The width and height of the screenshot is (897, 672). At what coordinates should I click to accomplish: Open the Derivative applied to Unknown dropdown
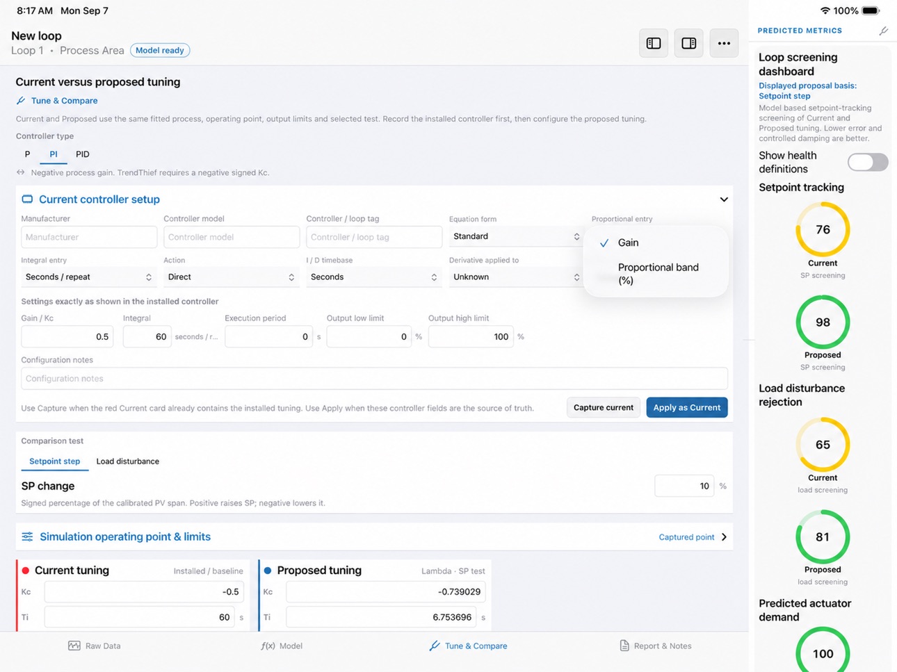click(515, 277)
